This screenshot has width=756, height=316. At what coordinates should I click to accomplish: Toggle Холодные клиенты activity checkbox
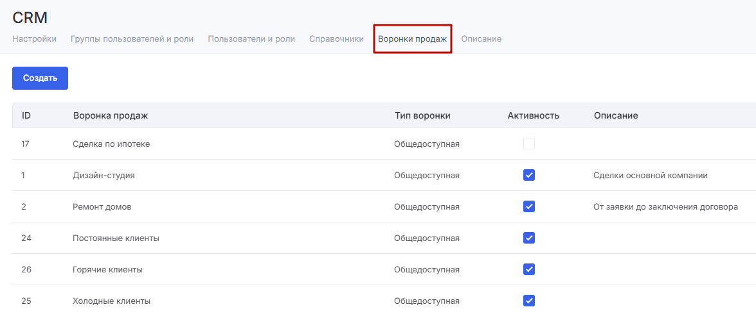(x=529, y=301)
